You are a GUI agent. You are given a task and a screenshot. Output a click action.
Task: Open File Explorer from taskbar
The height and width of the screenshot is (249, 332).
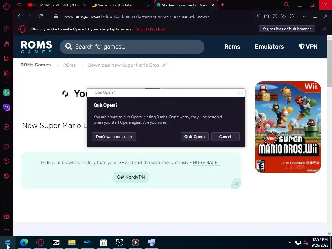72,243
